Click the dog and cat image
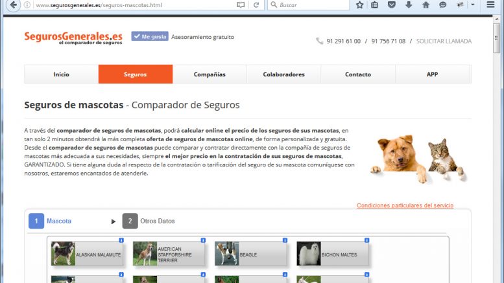Image resolution: width=504 pixels, height=283 pixels. (418, 159)
